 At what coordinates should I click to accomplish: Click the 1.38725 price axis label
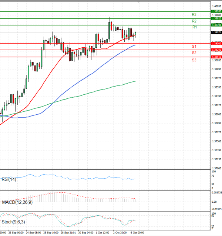point(216,78)
